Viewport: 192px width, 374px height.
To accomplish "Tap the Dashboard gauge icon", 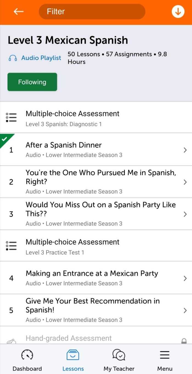I will pyautogui.click(x=27, y=355).
